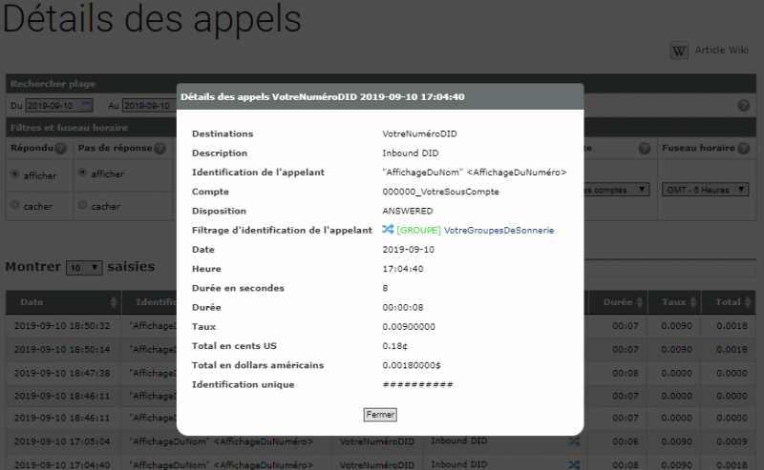
Task: Open the GMT - 5 Heures timezone dropdown
Action: 705,190
